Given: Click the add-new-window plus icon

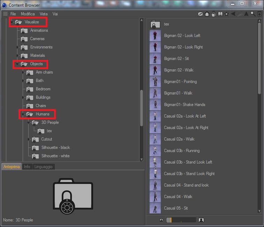Looking at the screenshot, I should tap(259, 14).
